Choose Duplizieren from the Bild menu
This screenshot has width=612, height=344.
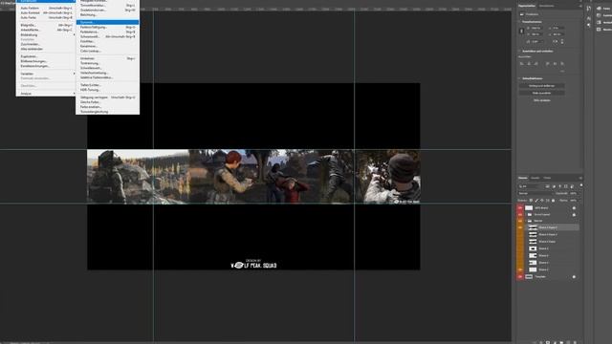coord(46,56)
